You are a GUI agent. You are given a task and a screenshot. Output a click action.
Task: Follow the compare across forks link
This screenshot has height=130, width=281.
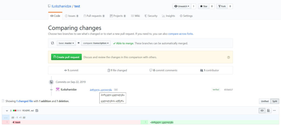[x=181, y=34]
